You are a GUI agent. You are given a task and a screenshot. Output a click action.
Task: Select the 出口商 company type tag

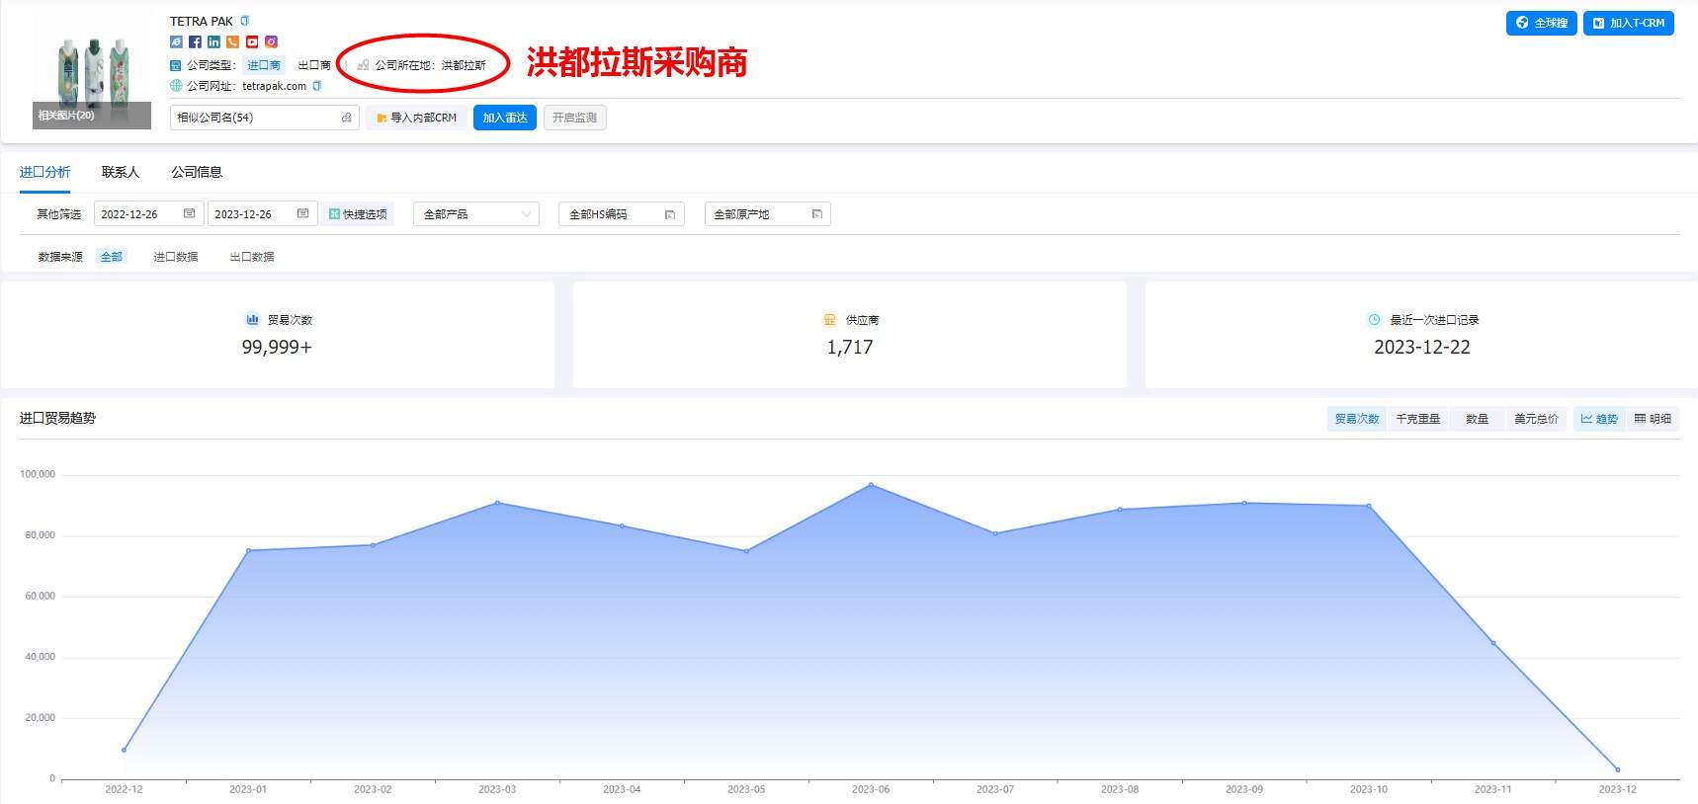click(x=314, y=65)
